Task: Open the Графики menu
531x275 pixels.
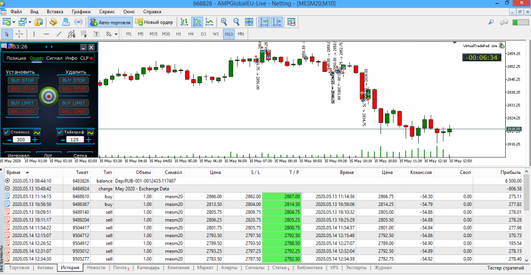Action: 81,11
